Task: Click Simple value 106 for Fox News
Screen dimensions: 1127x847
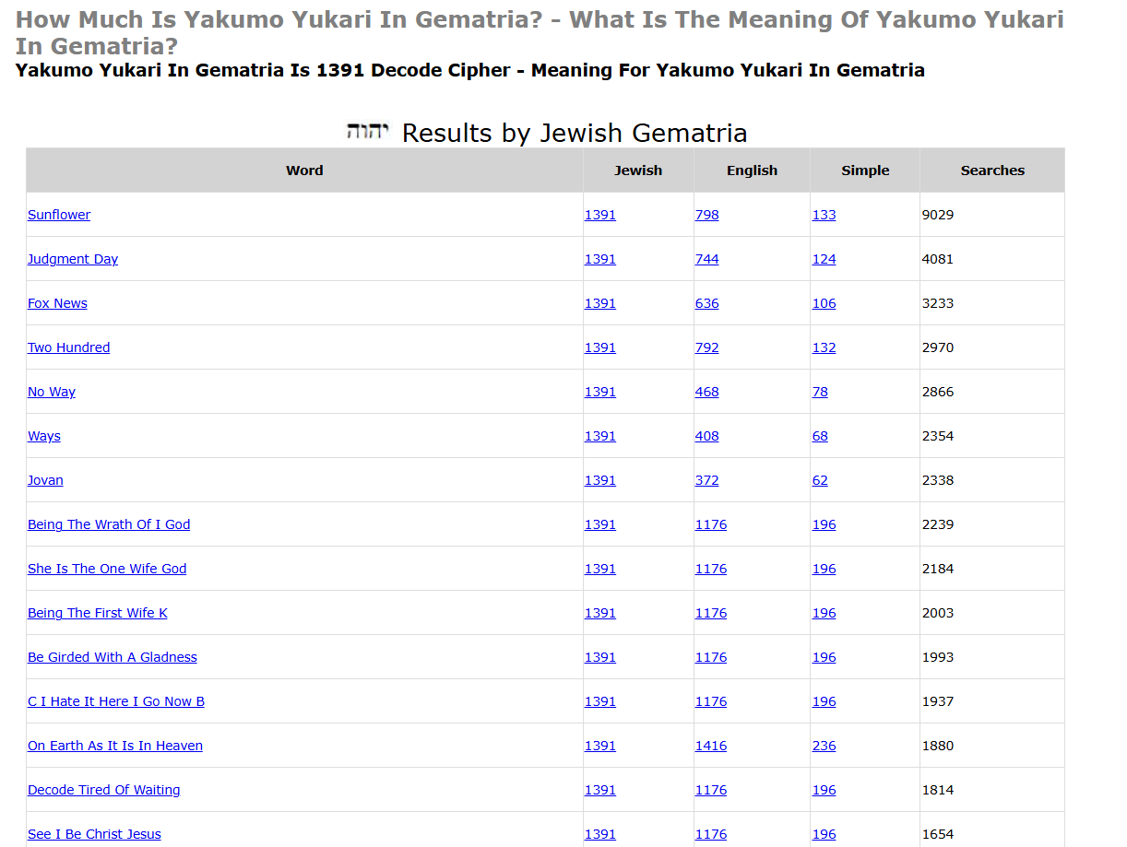Action: [824, 303]
